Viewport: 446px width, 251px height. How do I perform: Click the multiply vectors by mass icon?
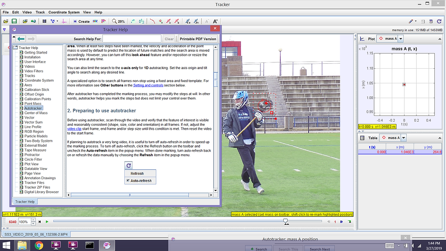point(196,21)
